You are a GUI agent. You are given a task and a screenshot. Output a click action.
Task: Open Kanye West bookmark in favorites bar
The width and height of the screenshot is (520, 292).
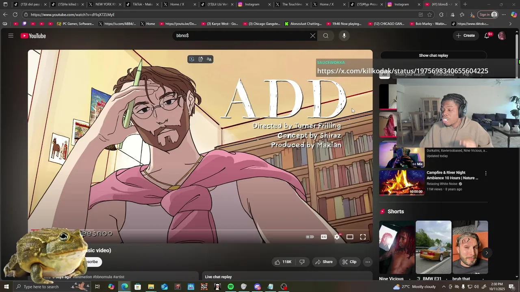coord(219,24)
